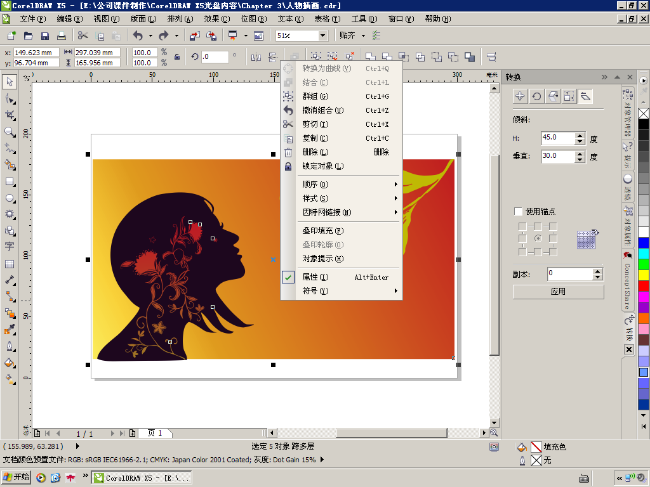This screenshot has width=650, height=487.
Task: Collapse the 转换 docker double arrows
Action: tap(604, 77)
